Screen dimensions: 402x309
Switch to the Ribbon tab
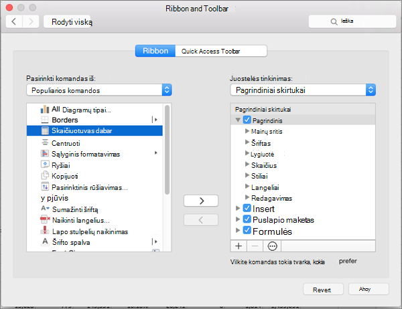click(155, 51)
